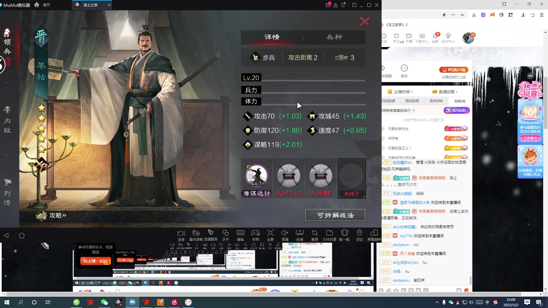The image size is (548, 308).
Task: Open 列传 in left game sidebar
Action: pyautogui.click(x=7, y=193)
